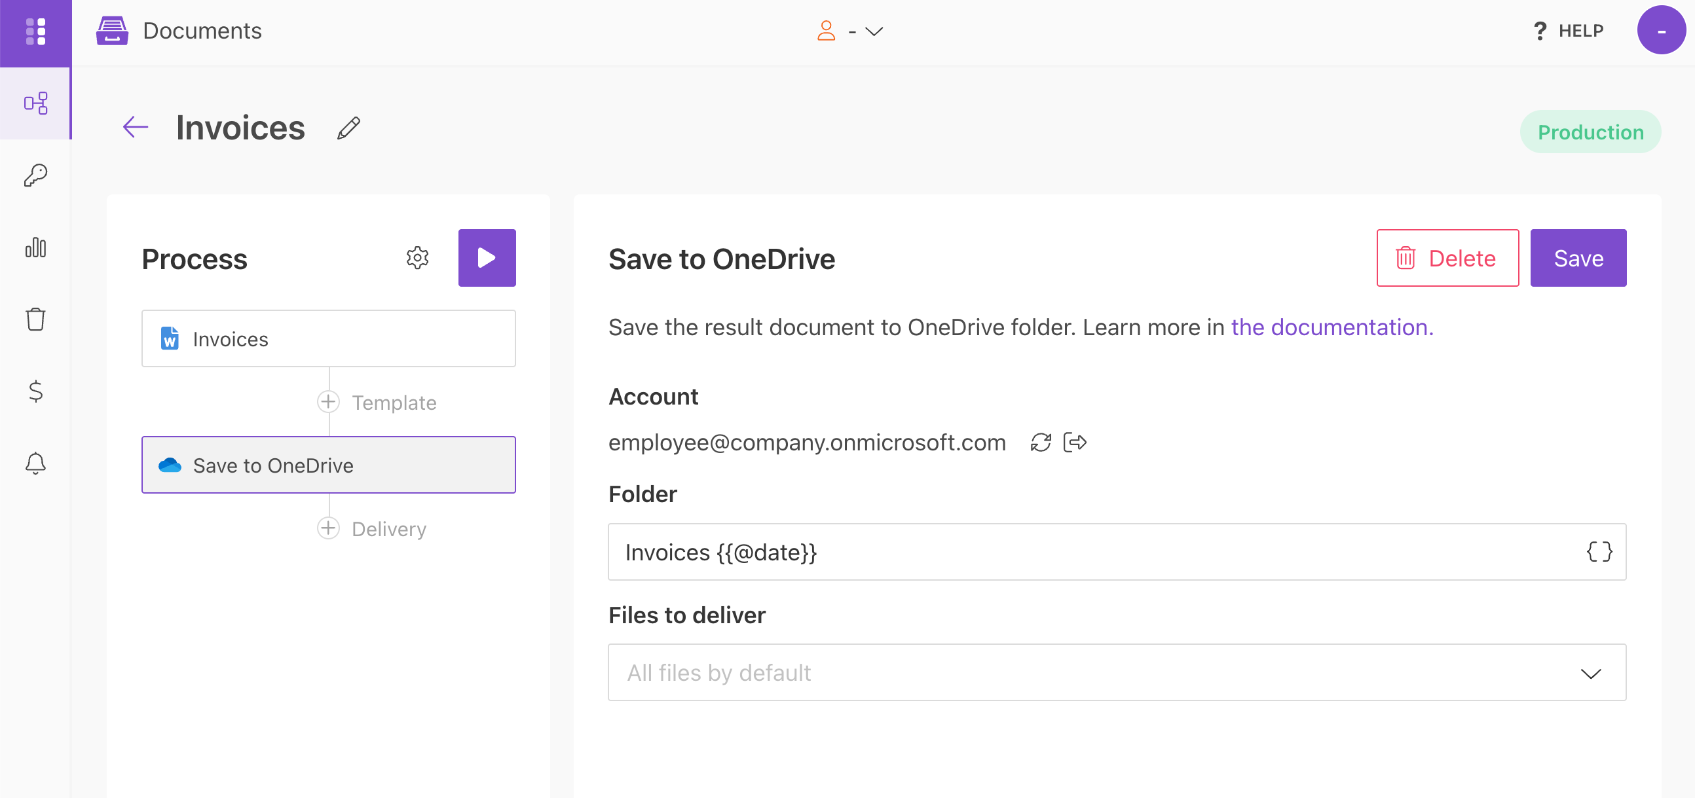Select the Invoices template step
The image size is (1695, 798).
[x=329, y=339]
